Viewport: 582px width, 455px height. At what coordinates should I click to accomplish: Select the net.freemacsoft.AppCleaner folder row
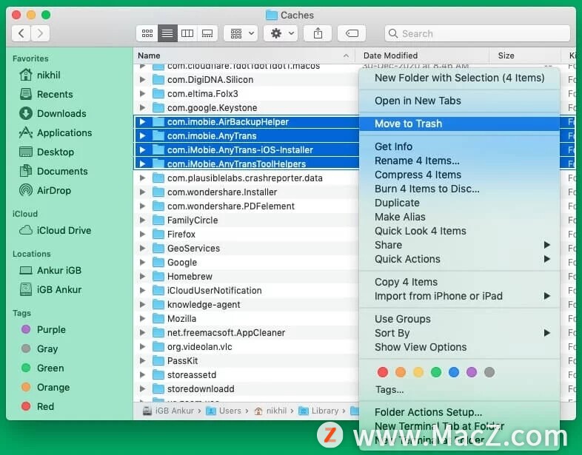246,333
